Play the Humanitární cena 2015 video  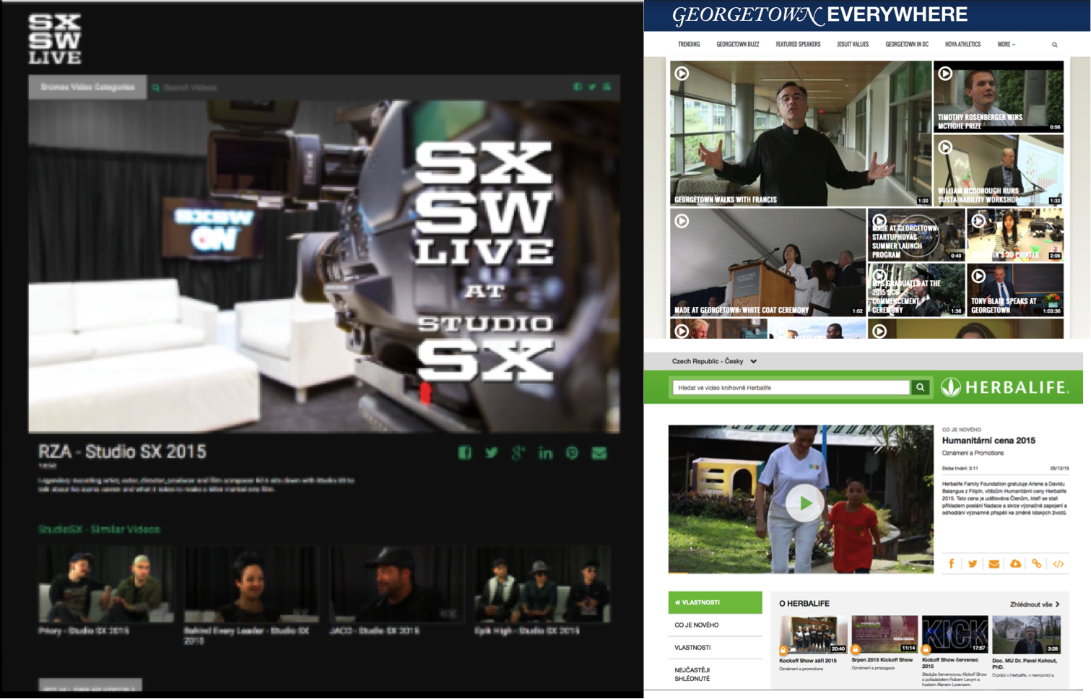(x=805, y=503)
